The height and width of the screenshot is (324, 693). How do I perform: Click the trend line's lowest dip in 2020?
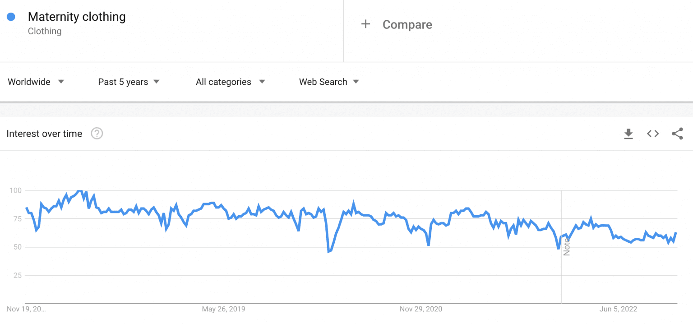click(329, 252)
